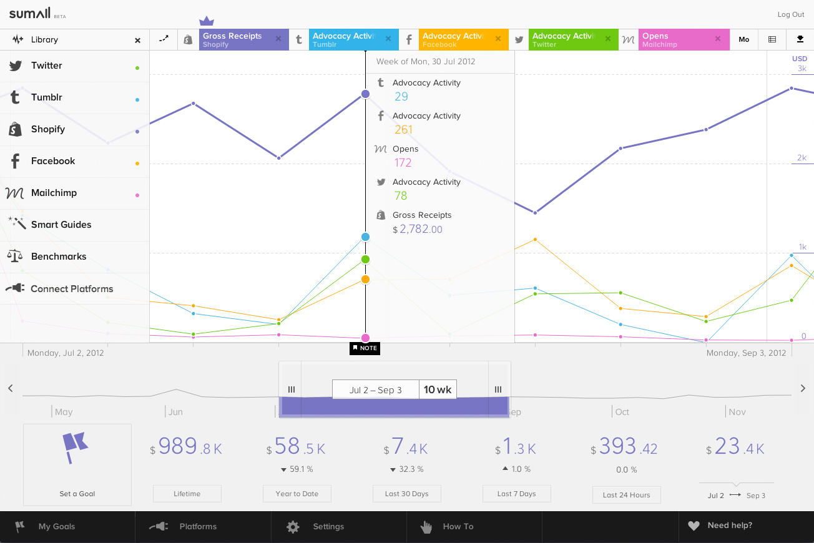Toggle the orange dot next to Facebook

[x=137, y=163]
